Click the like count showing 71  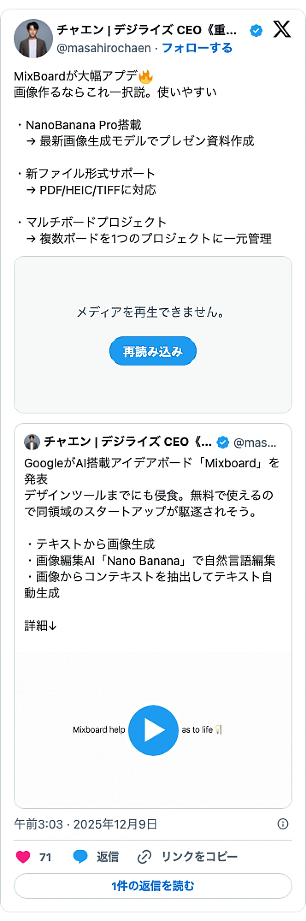[45, 856]
